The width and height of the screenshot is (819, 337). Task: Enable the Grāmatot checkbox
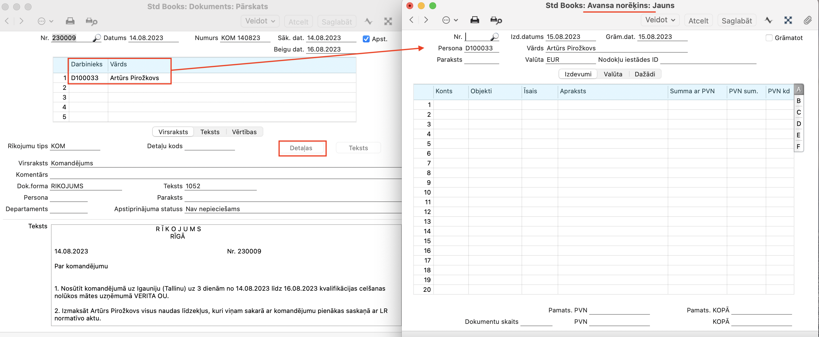[x=769, y=38]
